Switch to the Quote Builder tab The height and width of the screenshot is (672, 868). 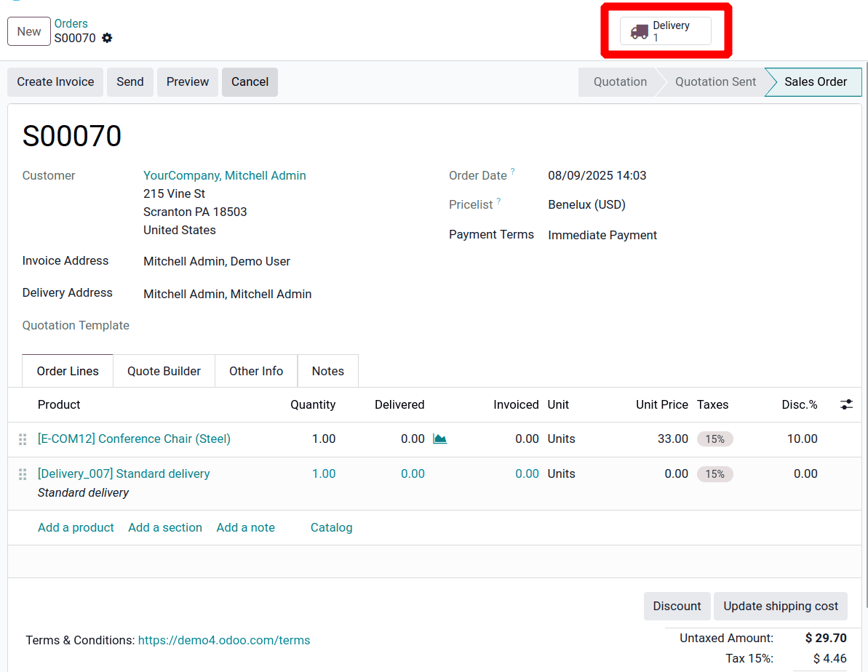click(163, 371)
